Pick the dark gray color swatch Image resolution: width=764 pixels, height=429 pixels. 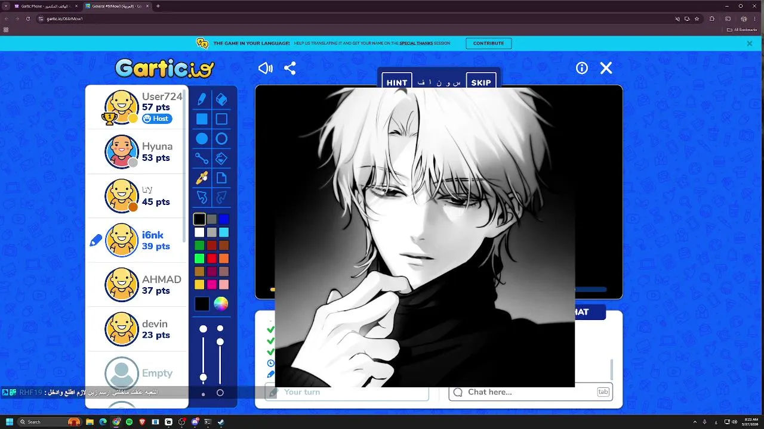tap(211, 219)
